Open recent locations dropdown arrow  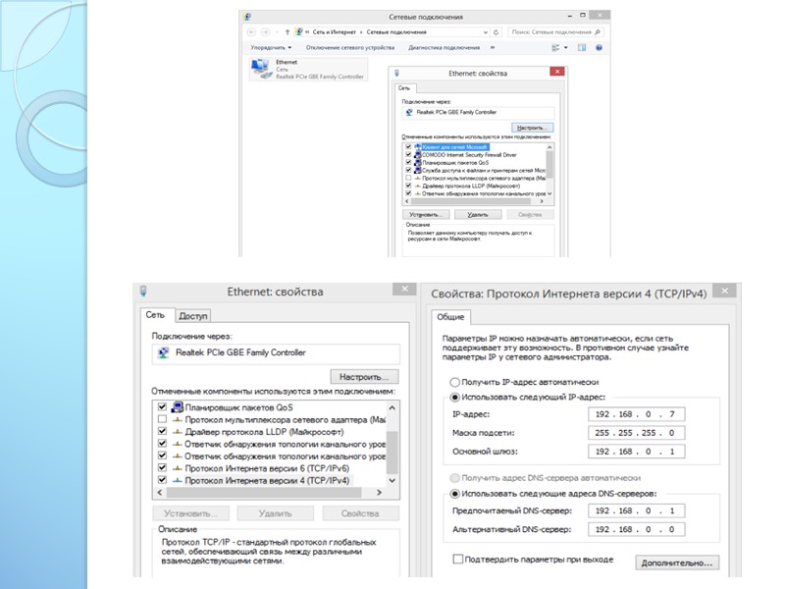point(277,32)
